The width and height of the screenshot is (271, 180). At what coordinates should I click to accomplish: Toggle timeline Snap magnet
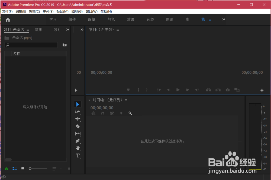coord(103,113)
